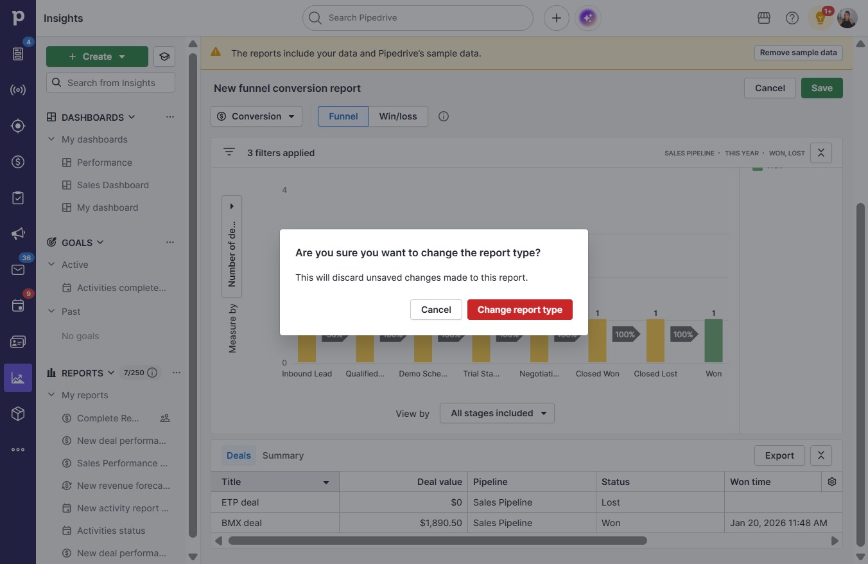868x564 pixels.
Task: Click the filters icon beside 3 filters applied
Action: (x=229, y=152)
